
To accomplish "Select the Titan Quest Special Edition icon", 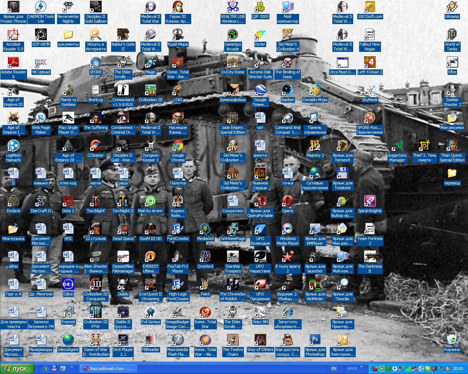I will click(x=452, y=151).
